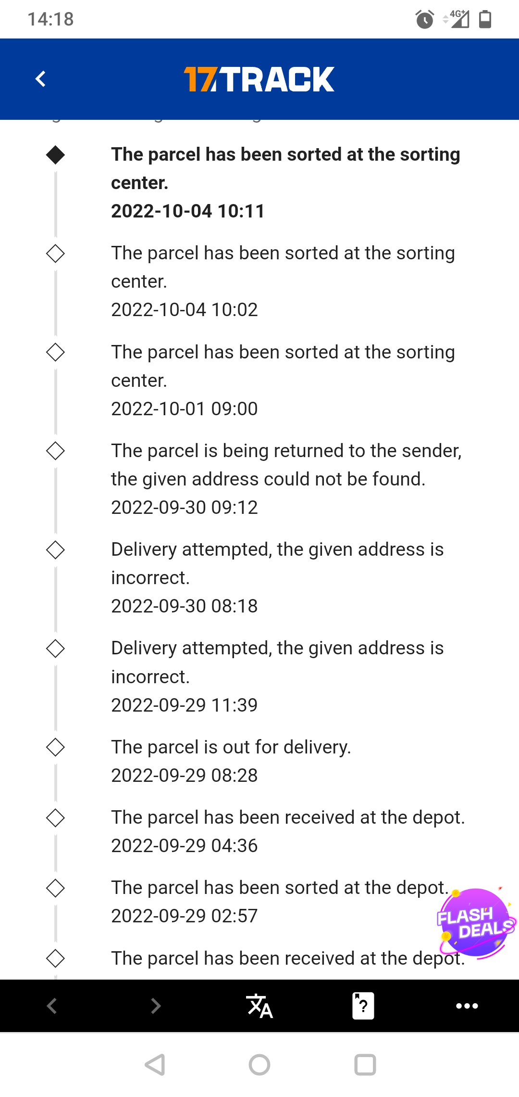This screenshot has width=519, height=1097.
Task: Open the three-dot more options menu
Action: point(467,1006)
